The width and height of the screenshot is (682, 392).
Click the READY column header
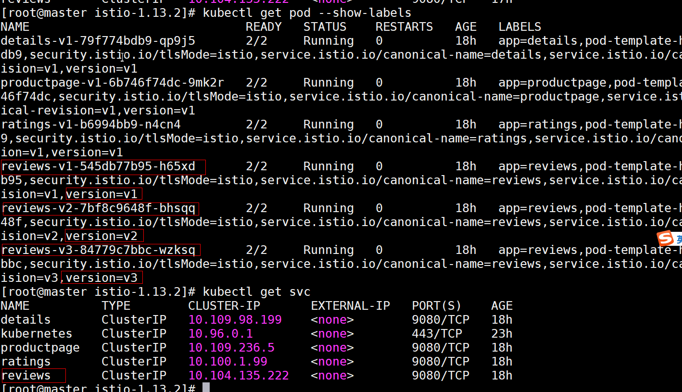coord(264,27)
